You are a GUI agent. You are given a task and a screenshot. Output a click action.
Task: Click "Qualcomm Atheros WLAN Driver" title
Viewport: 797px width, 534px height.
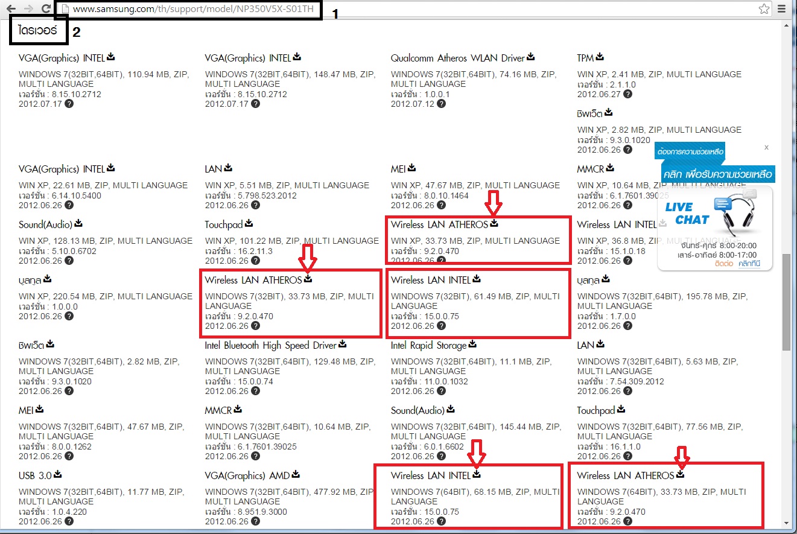coord(458,58)
